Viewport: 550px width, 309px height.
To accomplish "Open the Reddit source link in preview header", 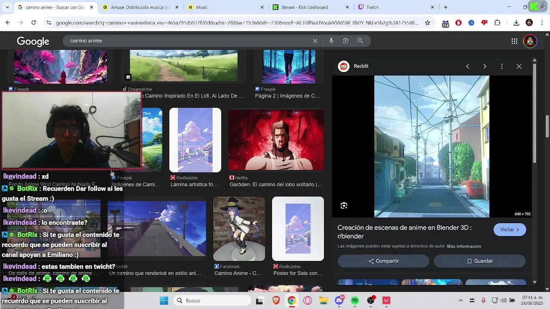I will point(353,66).
